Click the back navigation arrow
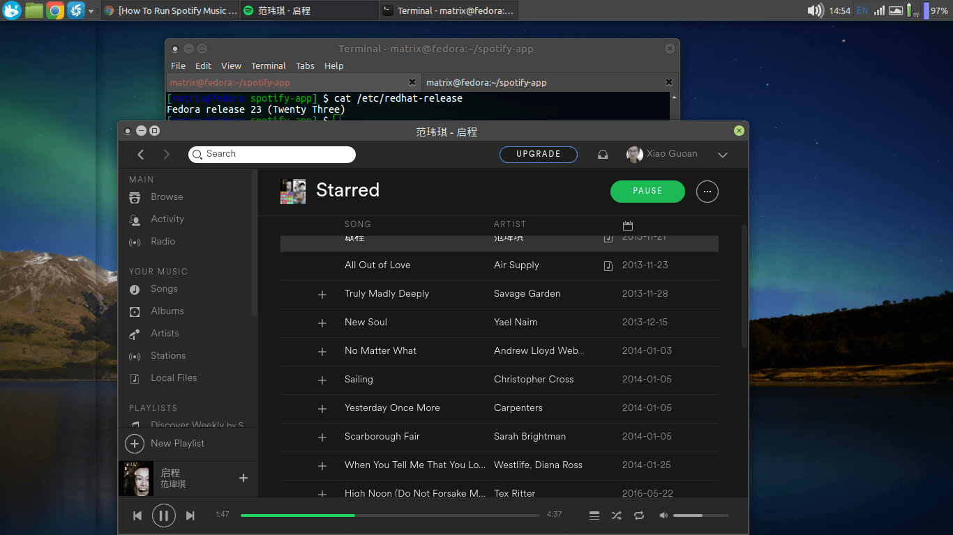Screen dimensions: 953x535 pyautogui.click(x=141, y=155)
